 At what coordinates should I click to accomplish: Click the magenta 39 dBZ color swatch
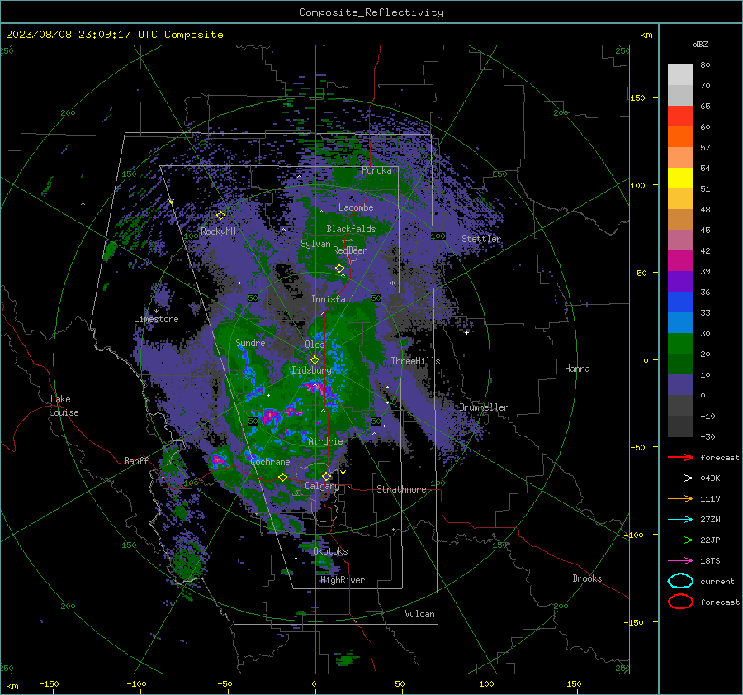[680, 260]
